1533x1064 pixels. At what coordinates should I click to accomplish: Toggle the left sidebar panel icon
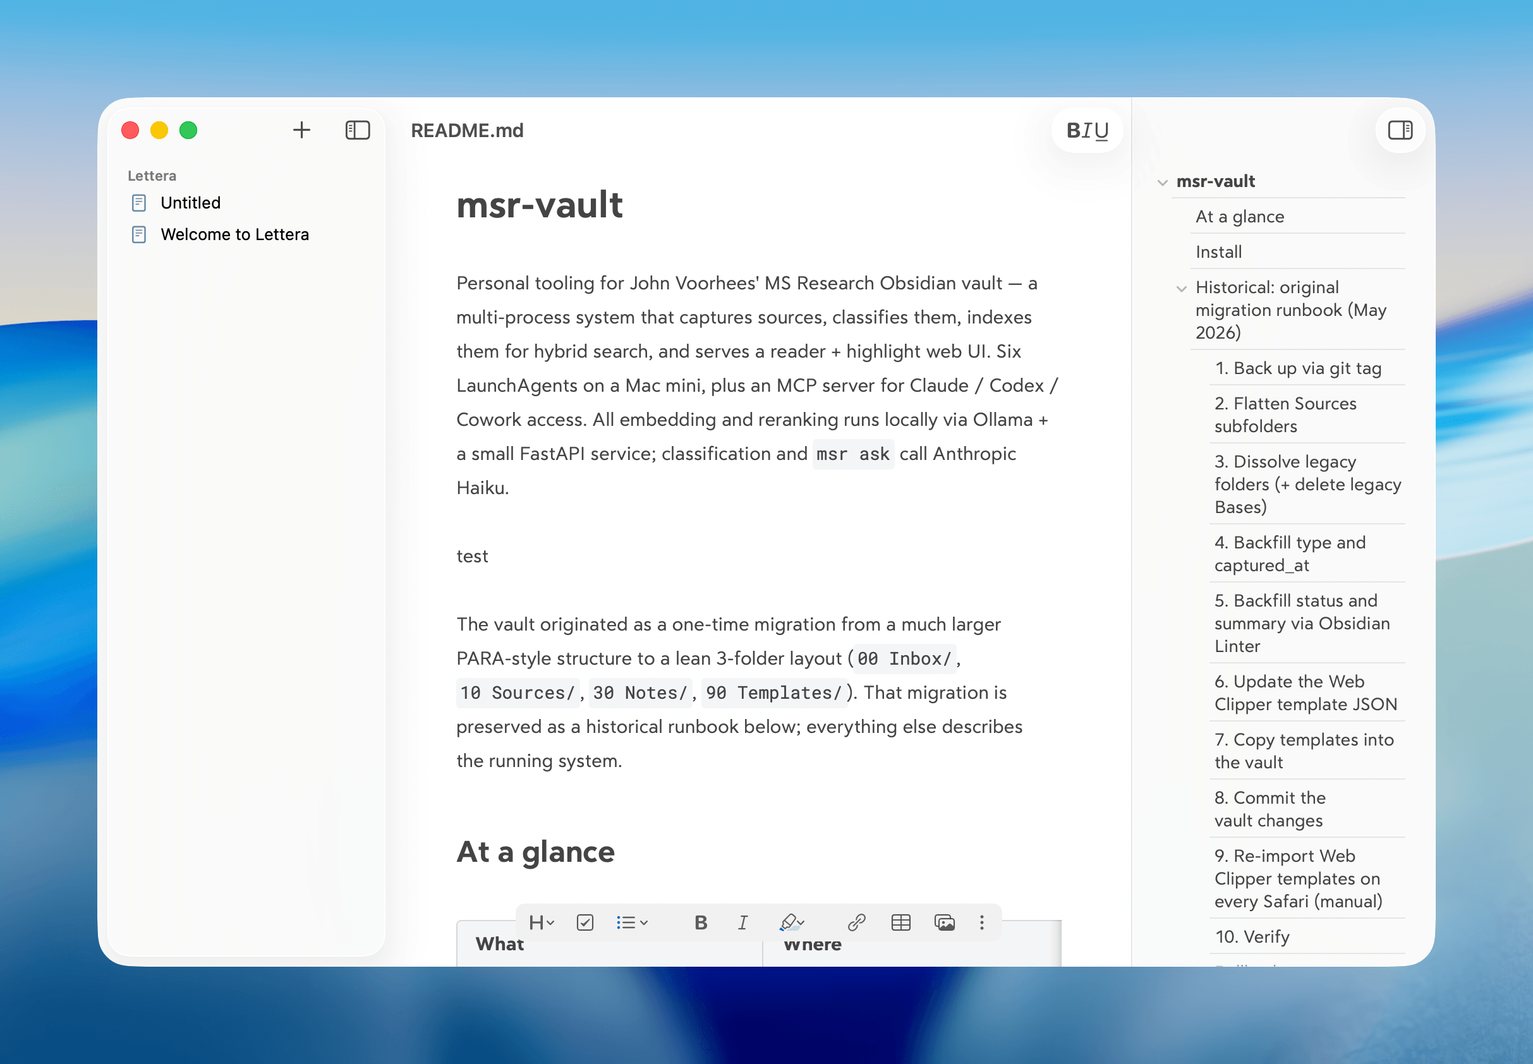(358, 130)
